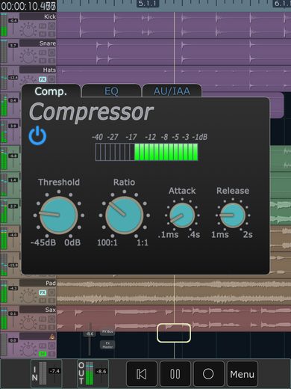Open the Menu button
Viewport: 291px width, 389px height.
[242, 374]
